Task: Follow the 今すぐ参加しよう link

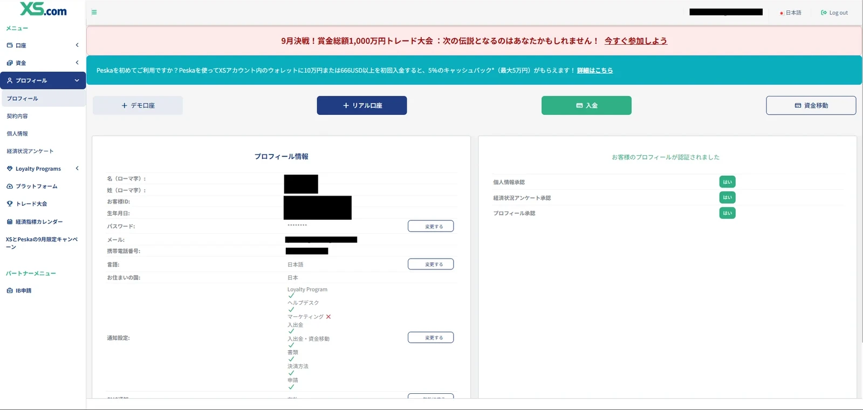Action: 636,41
